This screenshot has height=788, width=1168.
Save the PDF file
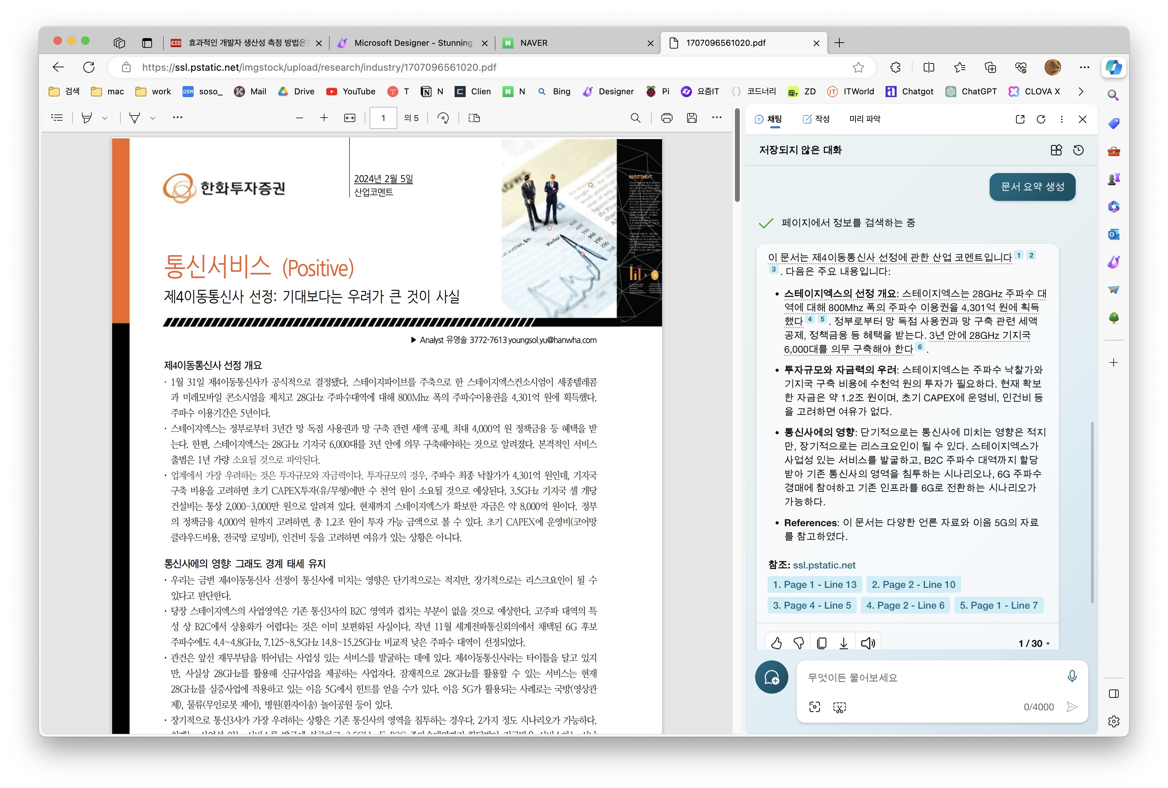692,118
